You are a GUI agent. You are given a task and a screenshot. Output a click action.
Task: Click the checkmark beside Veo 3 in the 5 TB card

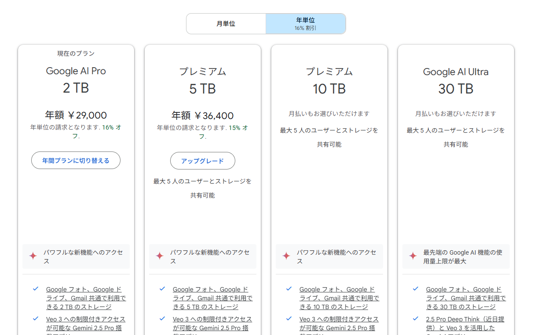coord(162,319)
